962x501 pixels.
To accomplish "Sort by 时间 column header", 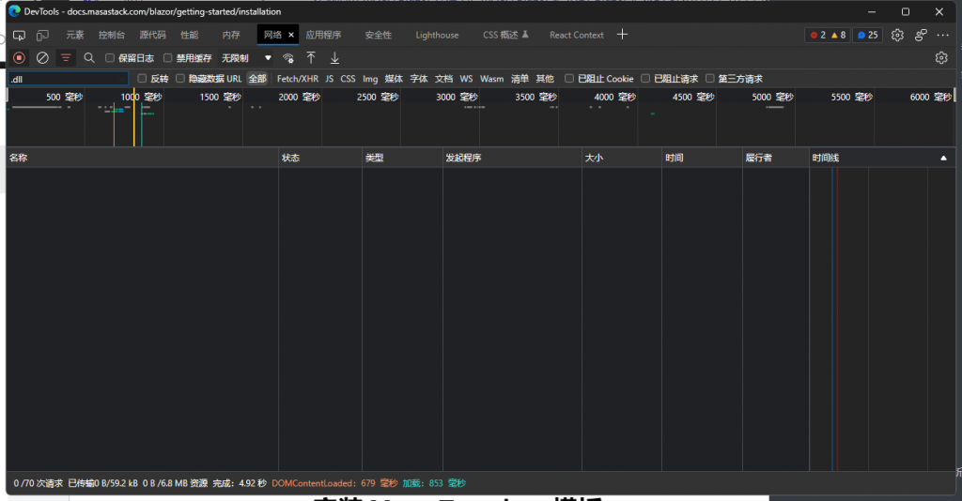I will click(702, 158).
